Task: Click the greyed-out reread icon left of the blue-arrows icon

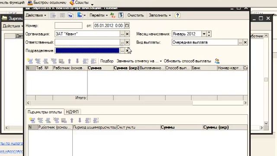Action: 62,16
